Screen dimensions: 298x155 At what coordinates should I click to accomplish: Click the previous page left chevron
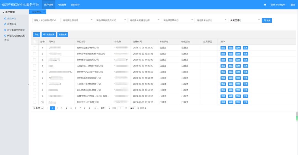(x=47, y=108)
